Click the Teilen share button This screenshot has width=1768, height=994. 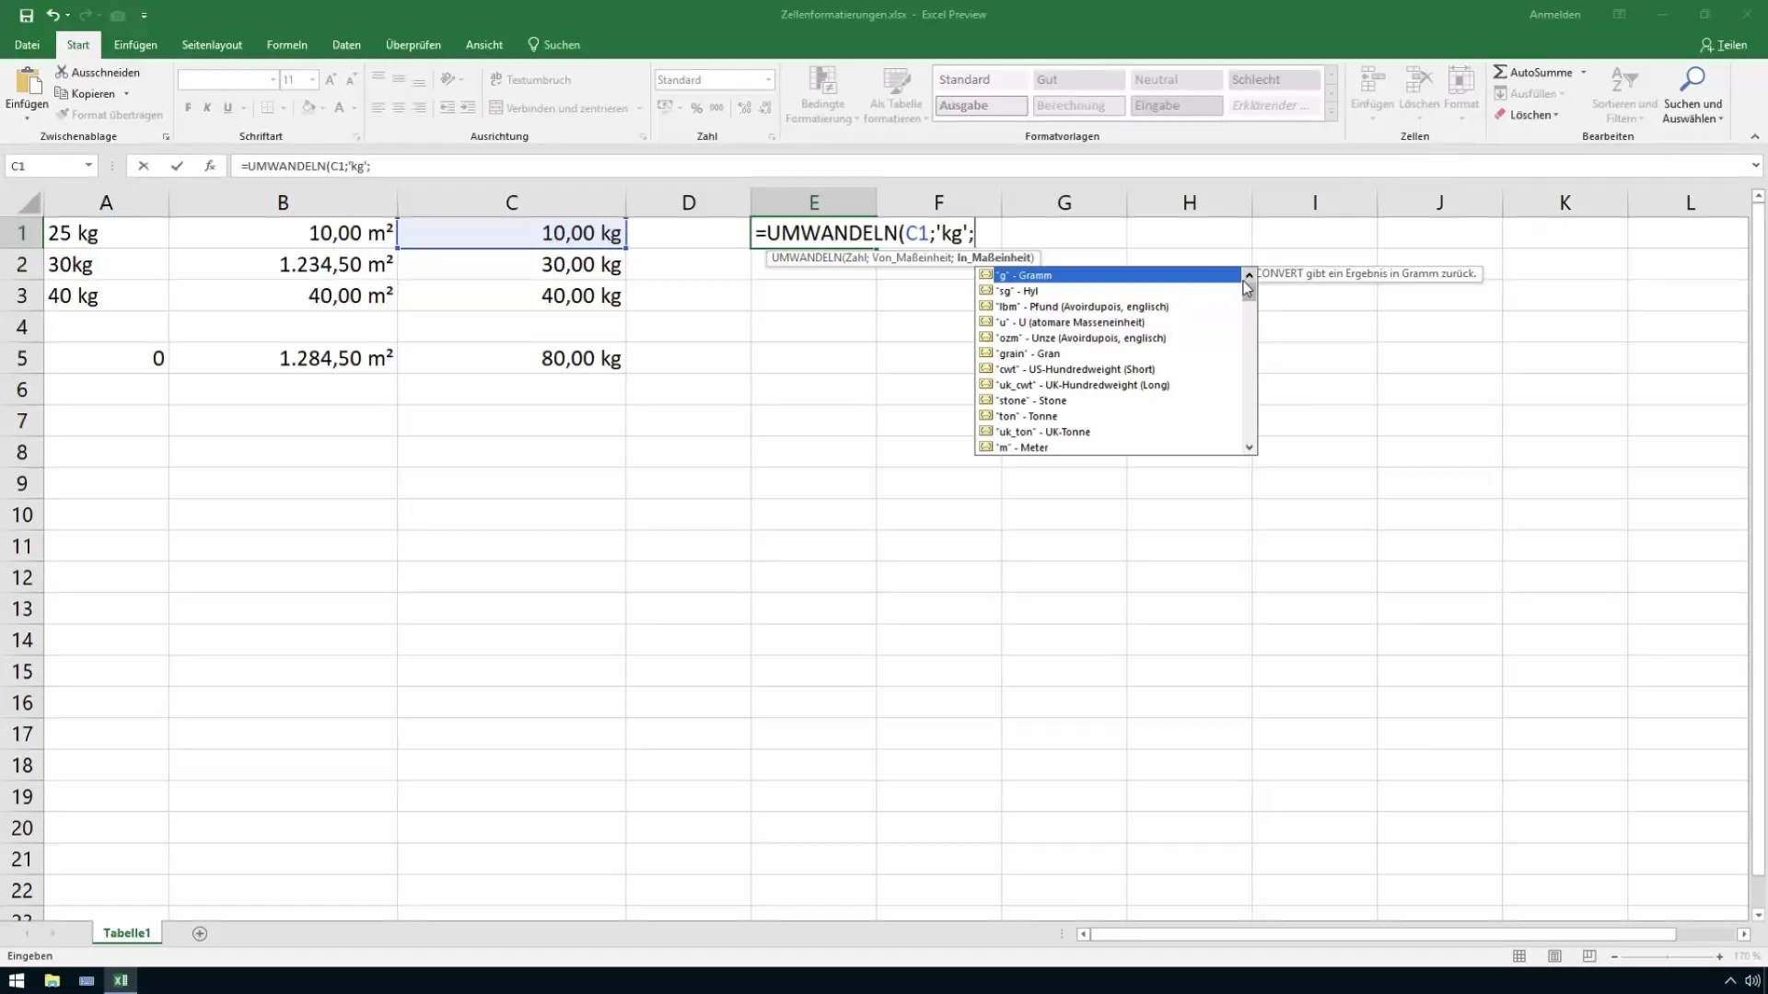pos(1724,44)
